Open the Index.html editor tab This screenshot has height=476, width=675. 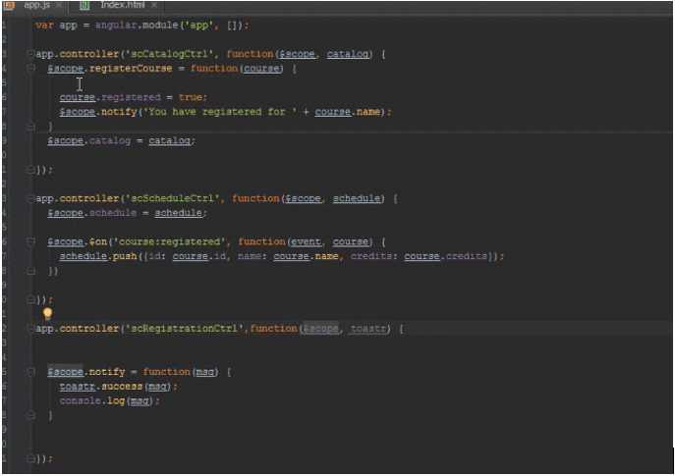(x=122, y=5)
